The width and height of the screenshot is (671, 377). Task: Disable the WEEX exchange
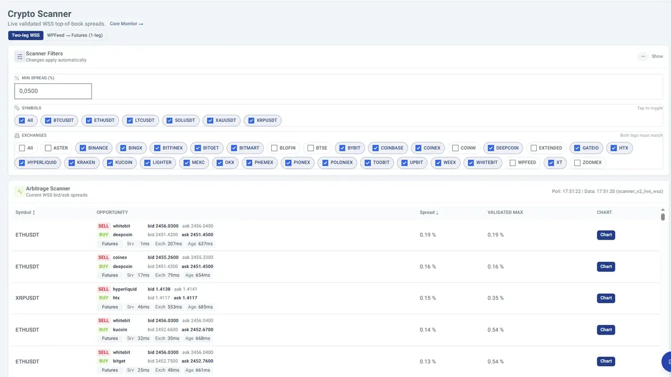click(x=437, y=163)
